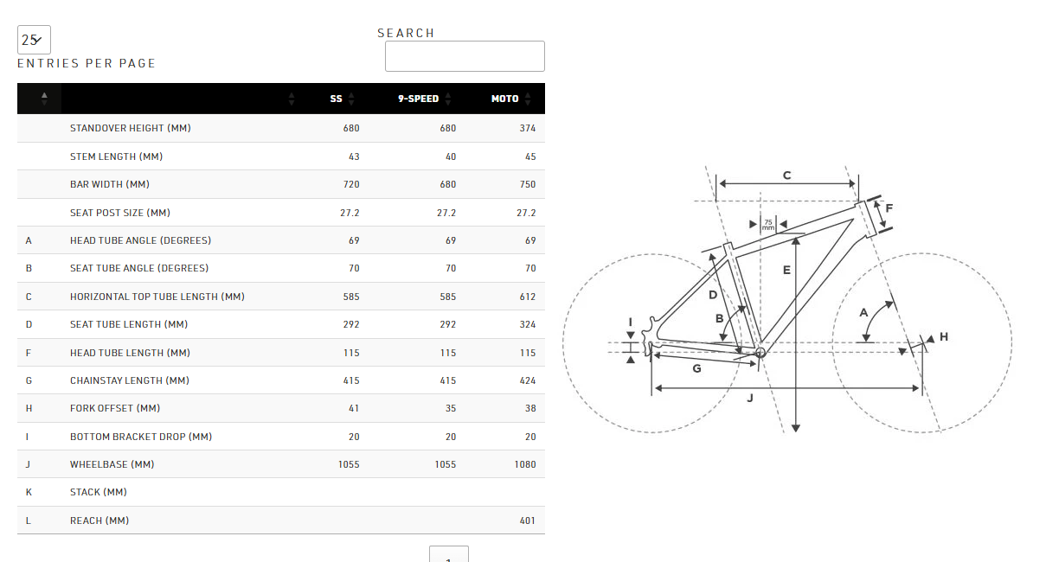Click the Reach (MM) row label

pos(99,520)
